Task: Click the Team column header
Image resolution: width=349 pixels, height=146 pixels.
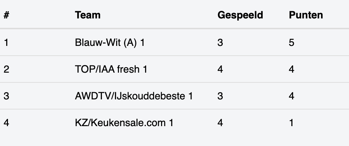Action: pyautogui.click(x=87, y=15)
